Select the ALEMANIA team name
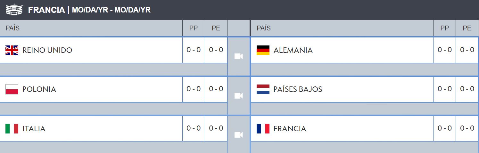Screen dimensions: 479x153 (293, 50)
